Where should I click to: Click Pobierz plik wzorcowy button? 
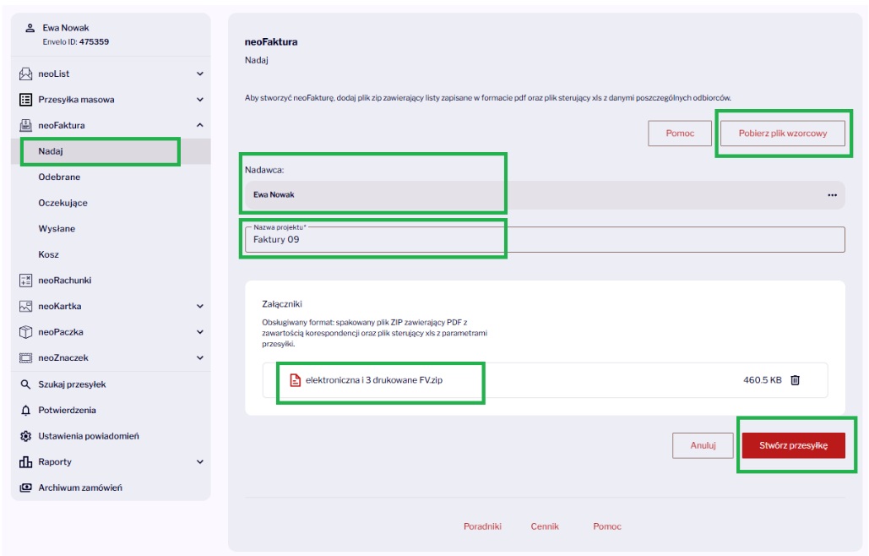click(x=783, y=134)
